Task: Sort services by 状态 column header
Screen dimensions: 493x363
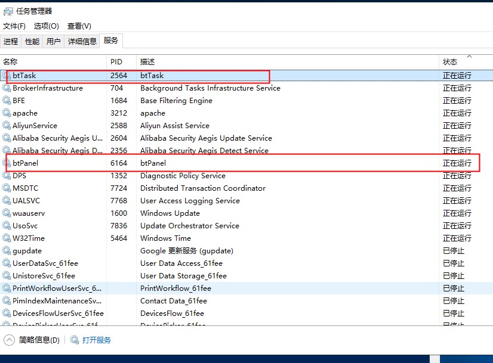Action: (466, 62)
